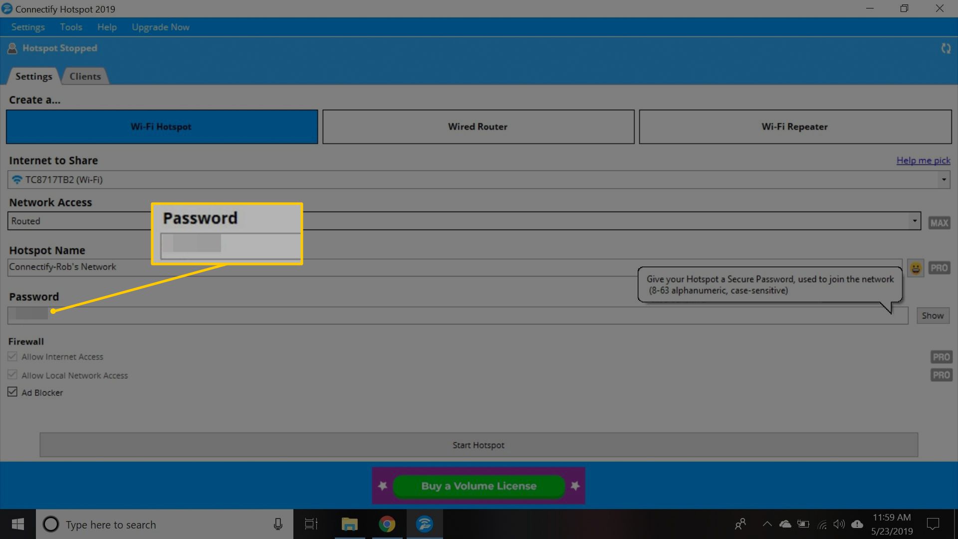Viewport: 958px width, 539px height.
Task: Open Google Chrome from the taskbar
Action: pos(387,524)
